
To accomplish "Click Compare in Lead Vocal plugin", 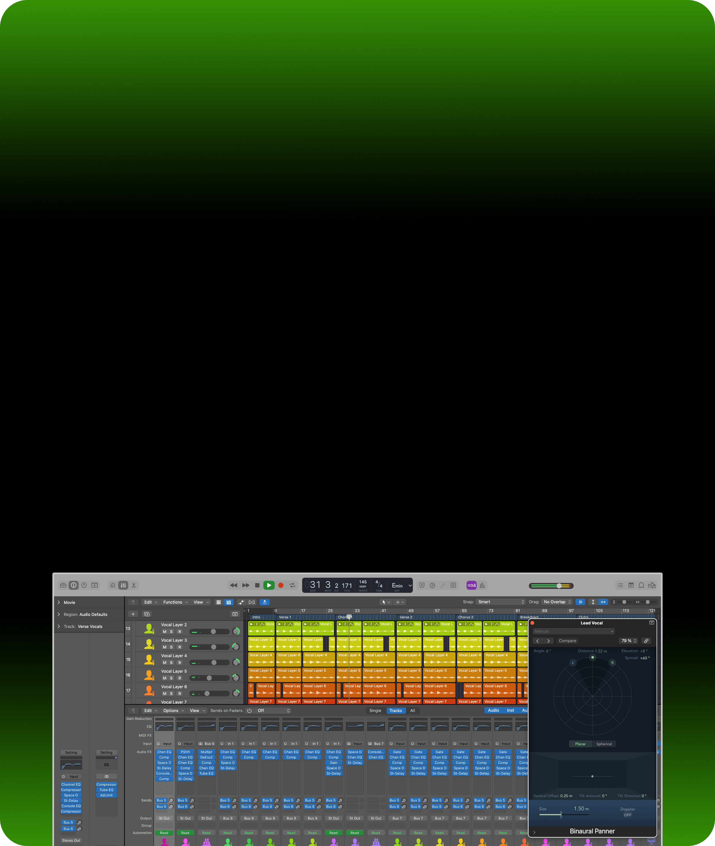I will tap(567, 641).
